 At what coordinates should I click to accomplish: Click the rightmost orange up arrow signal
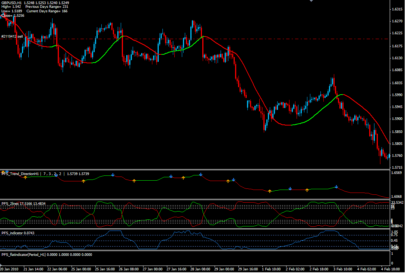pos(307,190)
